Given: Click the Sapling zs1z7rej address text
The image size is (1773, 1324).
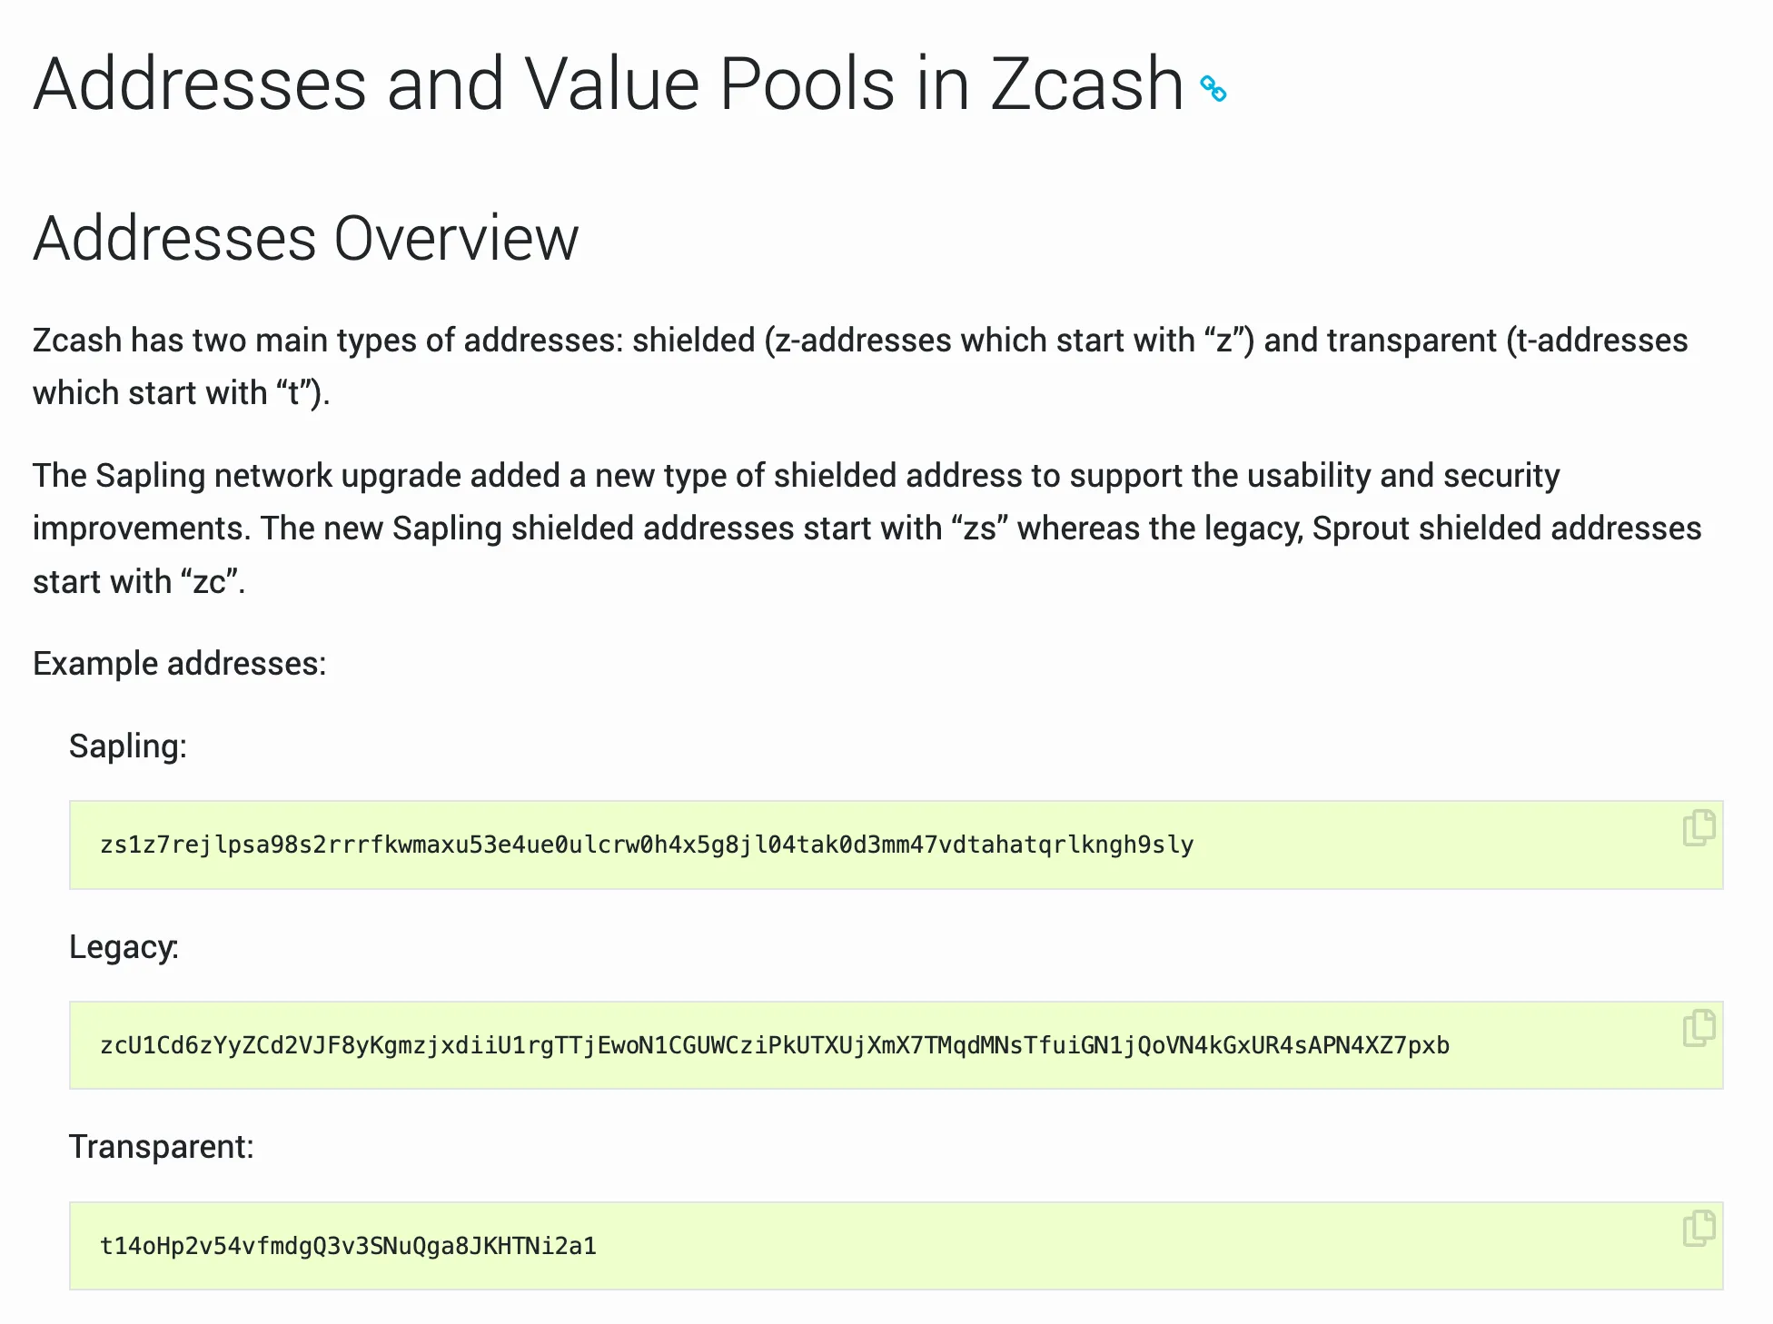Looking at the screenshot, I should (647, 845).
